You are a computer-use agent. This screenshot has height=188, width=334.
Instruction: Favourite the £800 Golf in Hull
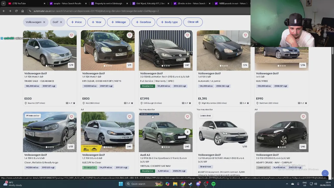[129, 35]
